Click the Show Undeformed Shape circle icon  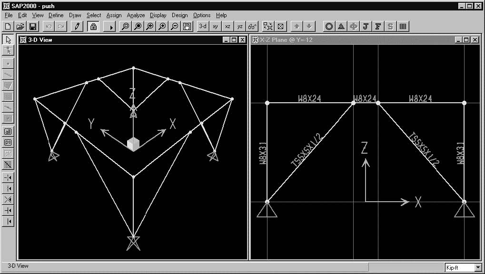328,27
